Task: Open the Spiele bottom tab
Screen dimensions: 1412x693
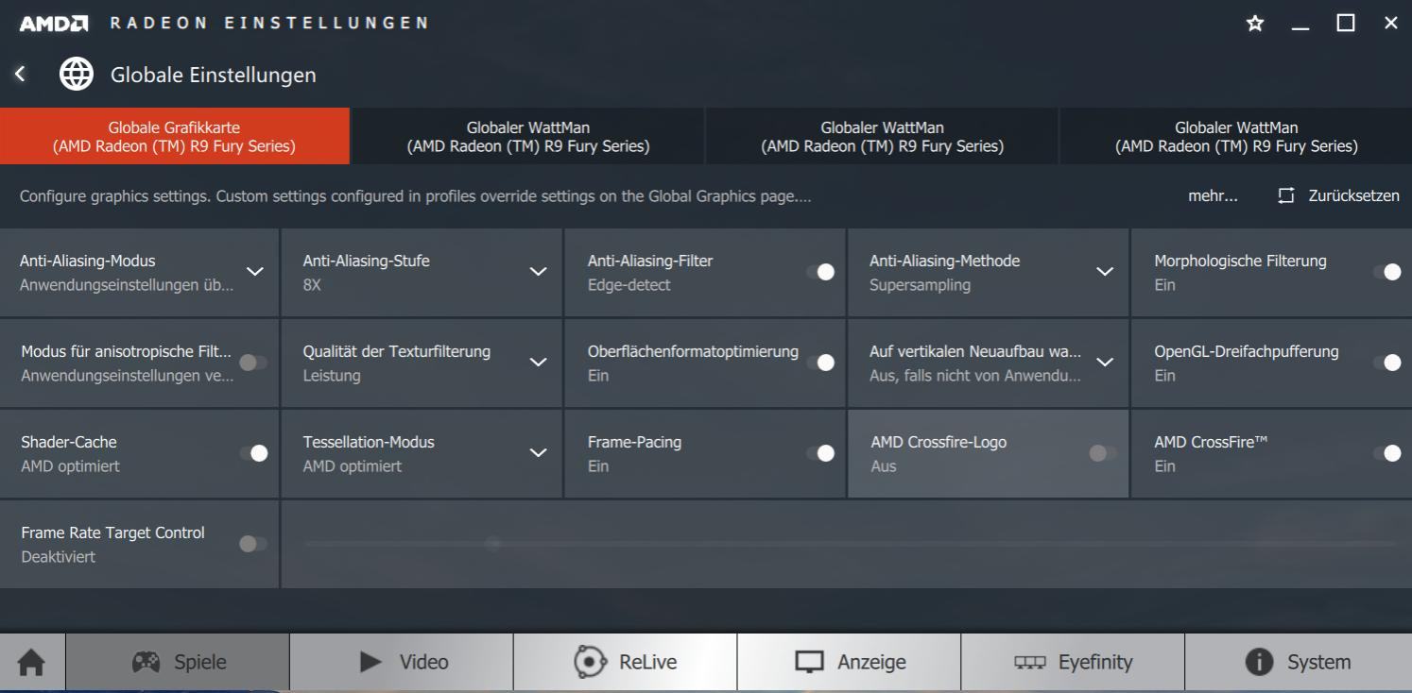Action: coord(178,662)
